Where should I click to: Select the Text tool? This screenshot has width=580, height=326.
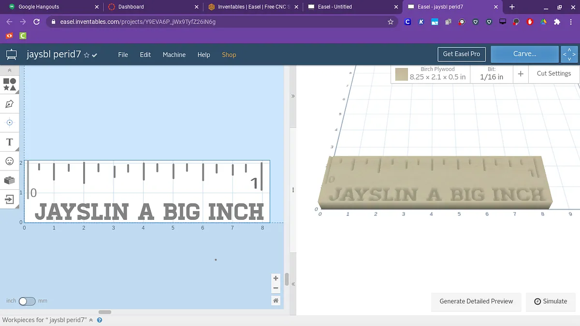coord(9,142)
